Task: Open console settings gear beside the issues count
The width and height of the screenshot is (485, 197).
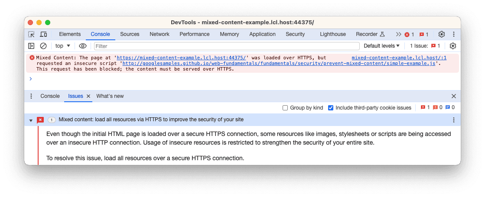Action: pos(453,46)
